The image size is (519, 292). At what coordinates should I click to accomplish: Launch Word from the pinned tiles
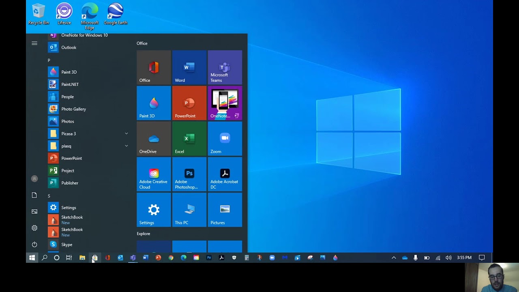pos(189,67)
